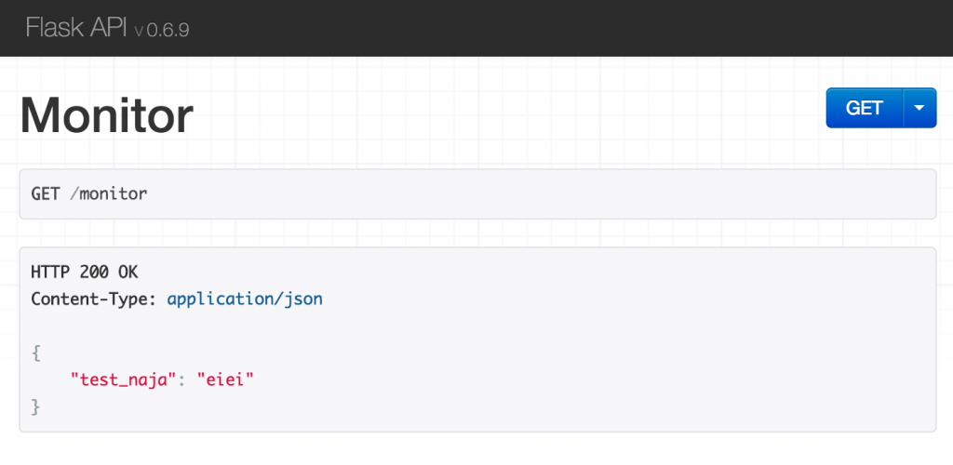Screen dimensions: 953x465
Task: Click the closing curly brace of JSON
Action: coord(36,406)
